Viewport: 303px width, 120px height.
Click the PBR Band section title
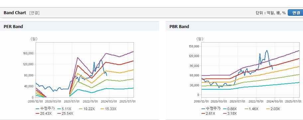tap(179, 26)
